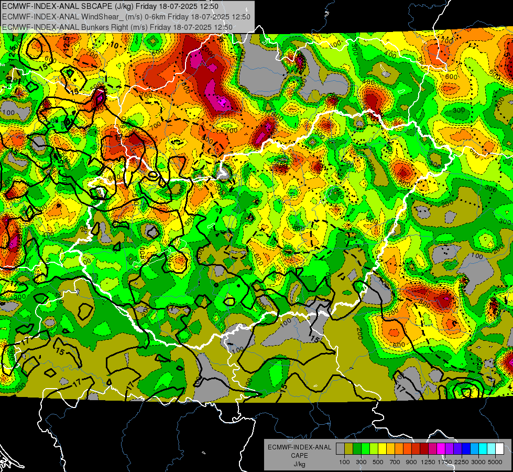The width and height of the screenshot is (513, 472).
Task: Click the legend value 100
Action: point(344,462)
